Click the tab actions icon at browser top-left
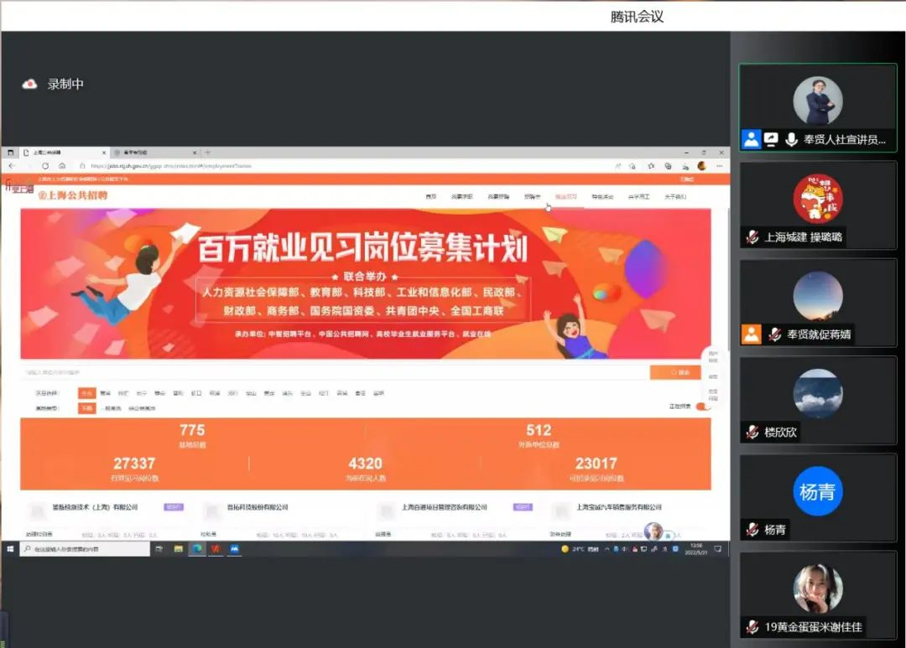This screenshot has height=648, width=906. [x=10, y=153]
